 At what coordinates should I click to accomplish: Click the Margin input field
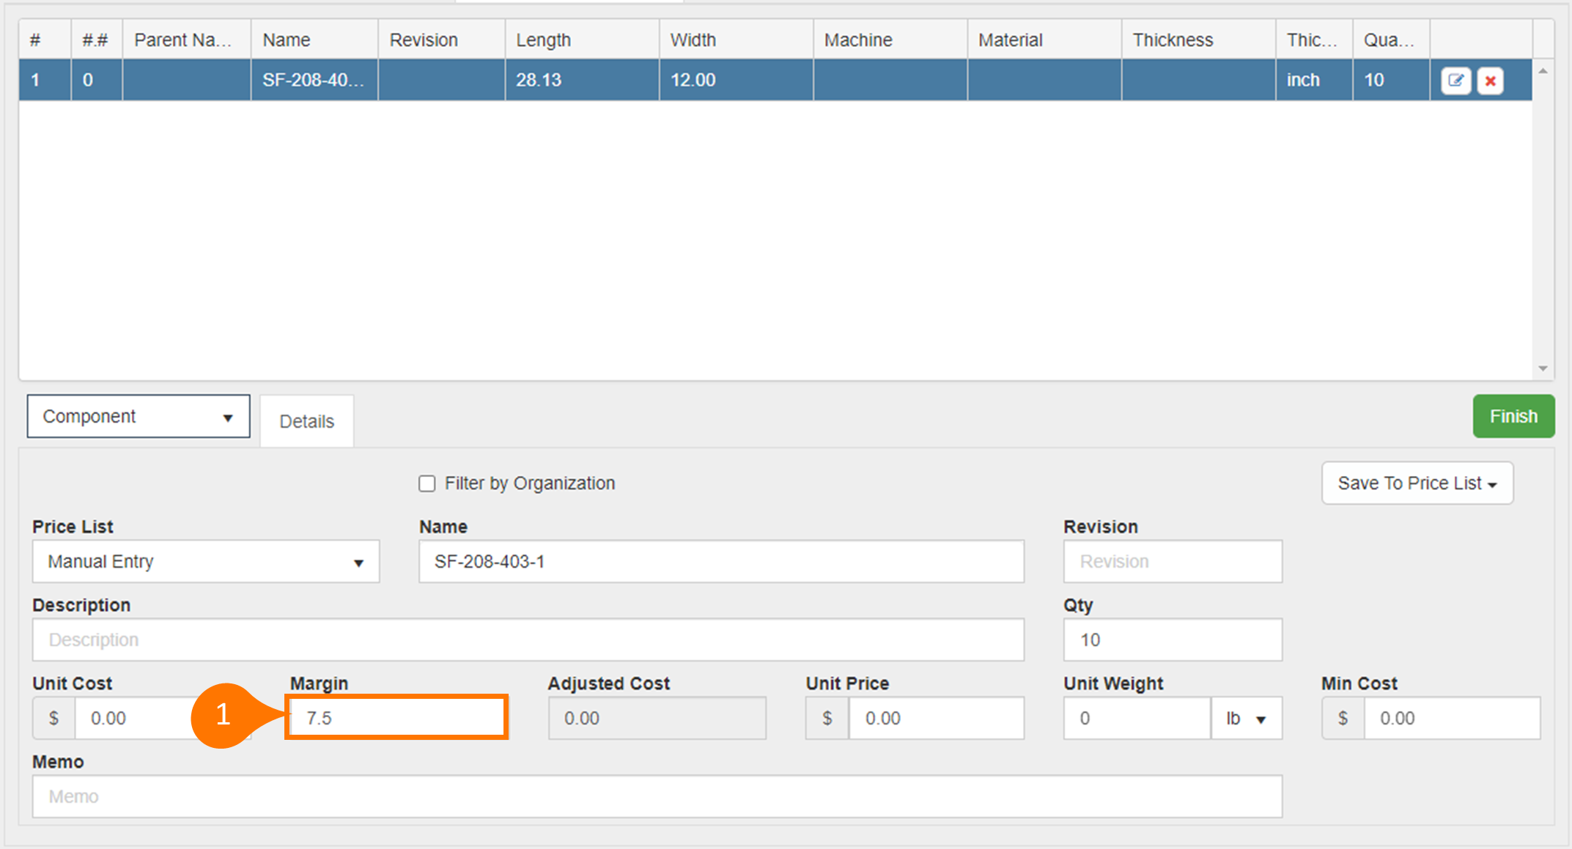(x=396, y=718)
